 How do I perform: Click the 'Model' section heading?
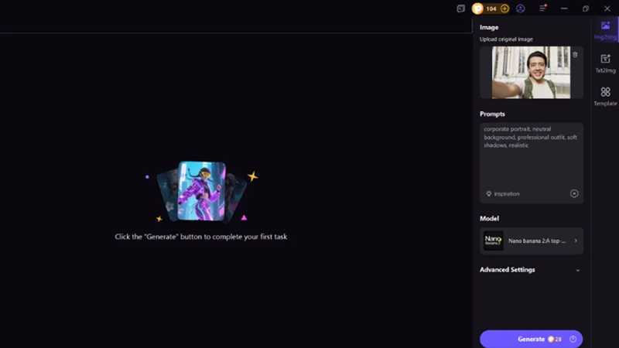pyautogui.click(x=489, y=218)
